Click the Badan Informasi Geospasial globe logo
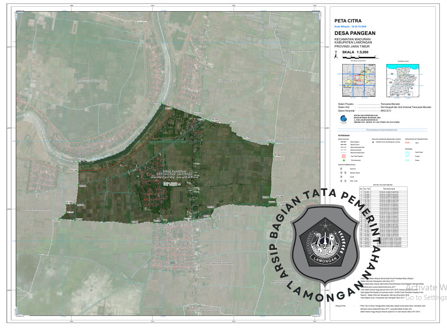The image size is (447, 328). tap(344, 119)
